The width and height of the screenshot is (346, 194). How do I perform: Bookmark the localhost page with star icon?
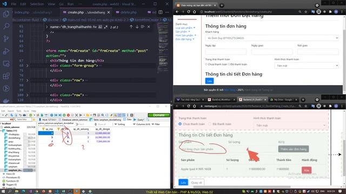click(305, 12)
